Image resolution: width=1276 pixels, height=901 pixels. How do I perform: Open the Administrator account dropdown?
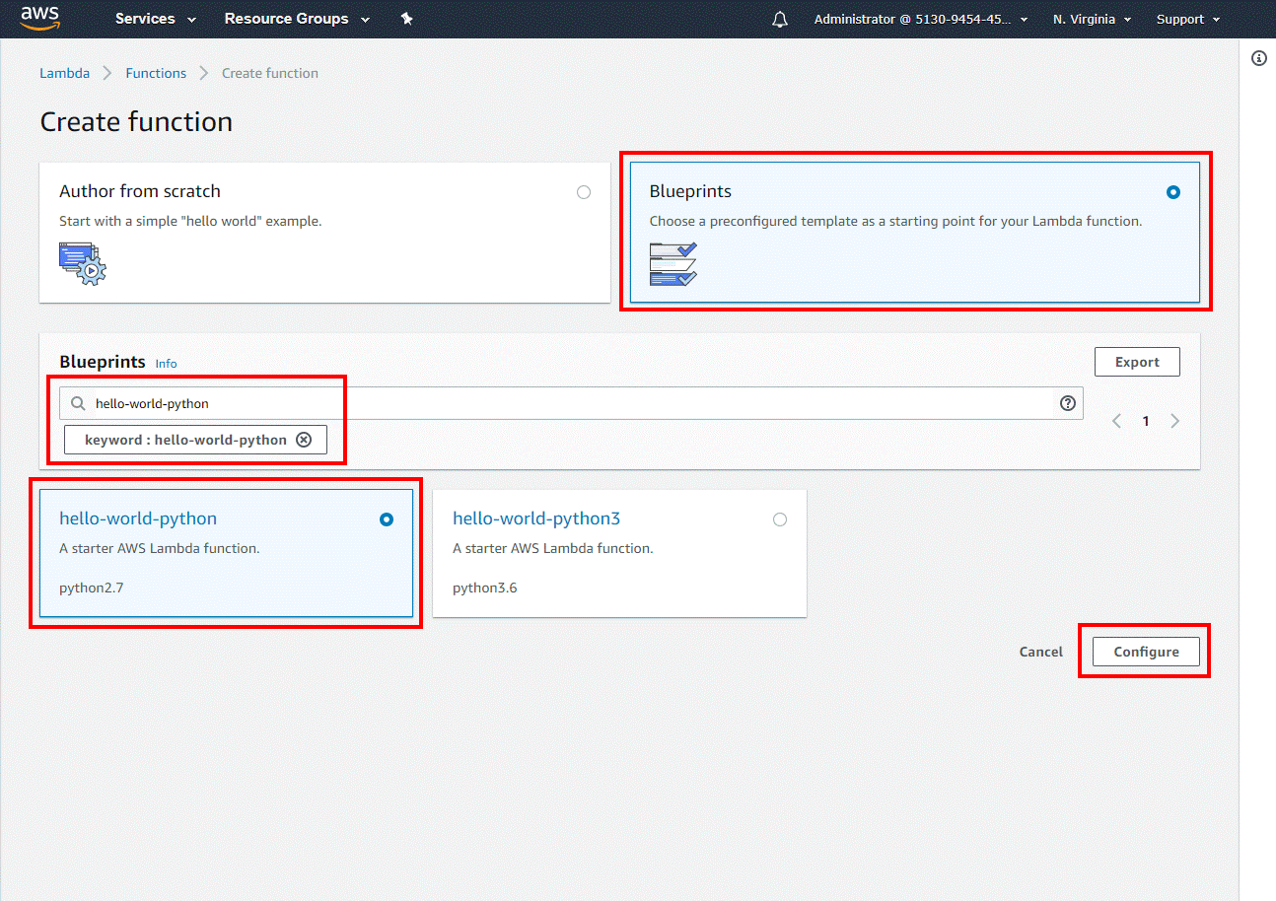(x=921, y=19)
